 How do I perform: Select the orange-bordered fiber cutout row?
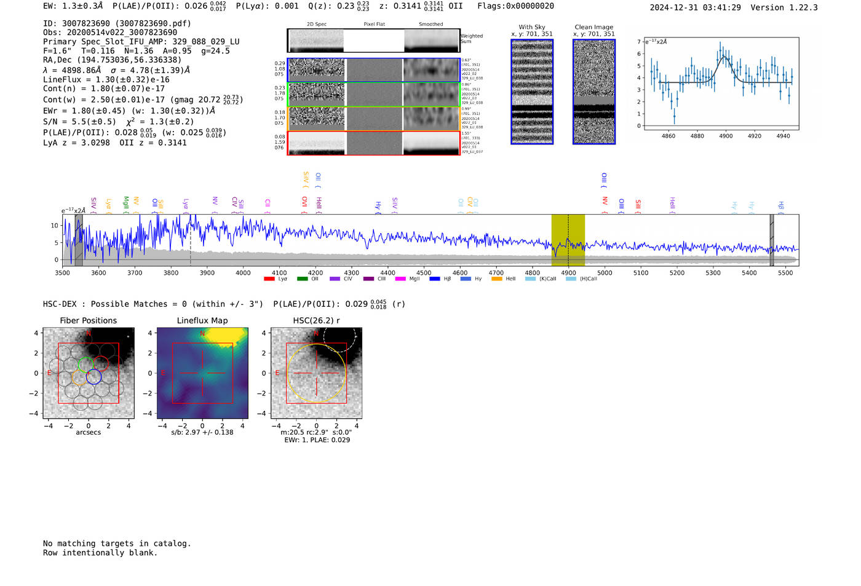click(373, 119)
